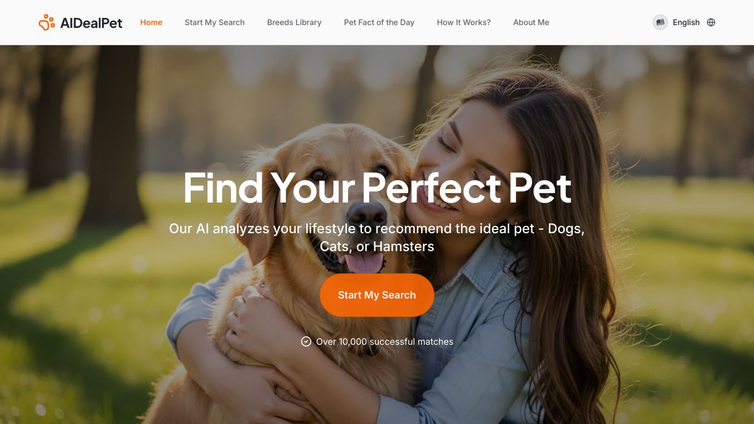The image size is (754, 424).
Task: Click the orange paw logo icon
Action: click(x=47, y=22)
